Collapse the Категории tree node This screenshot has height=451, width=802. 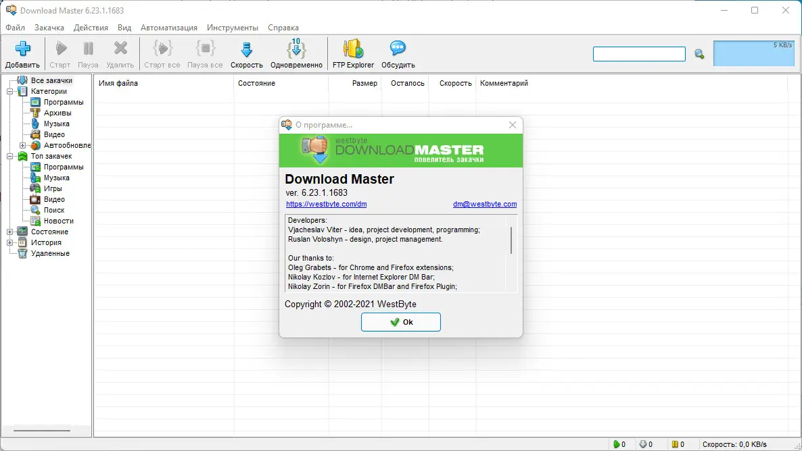9,91
